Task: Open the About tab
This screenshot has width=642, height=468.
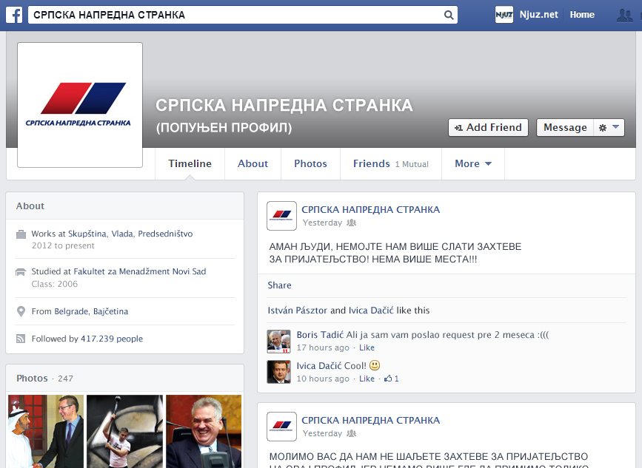Action: 253,163
